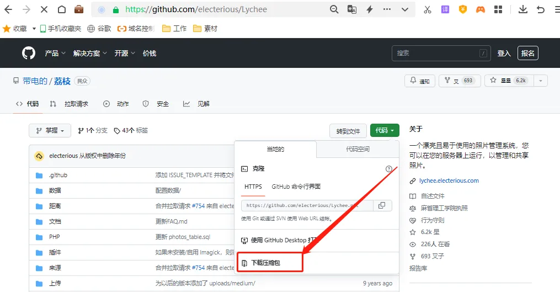Click the browser back arrow

tap(8, 9)
